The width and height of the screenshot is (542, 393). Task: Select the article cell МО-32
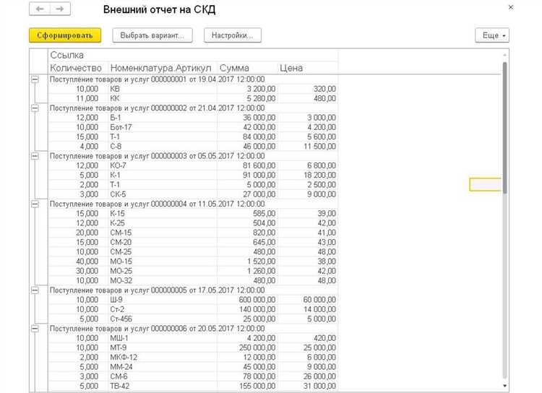[x=163, y=281]
